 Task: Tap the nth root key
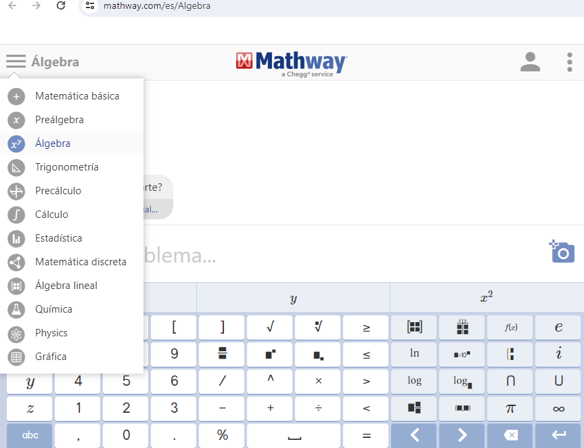318,328
